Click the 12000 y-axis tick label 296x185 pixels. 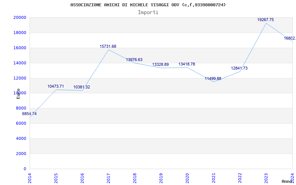coord(20,78)
